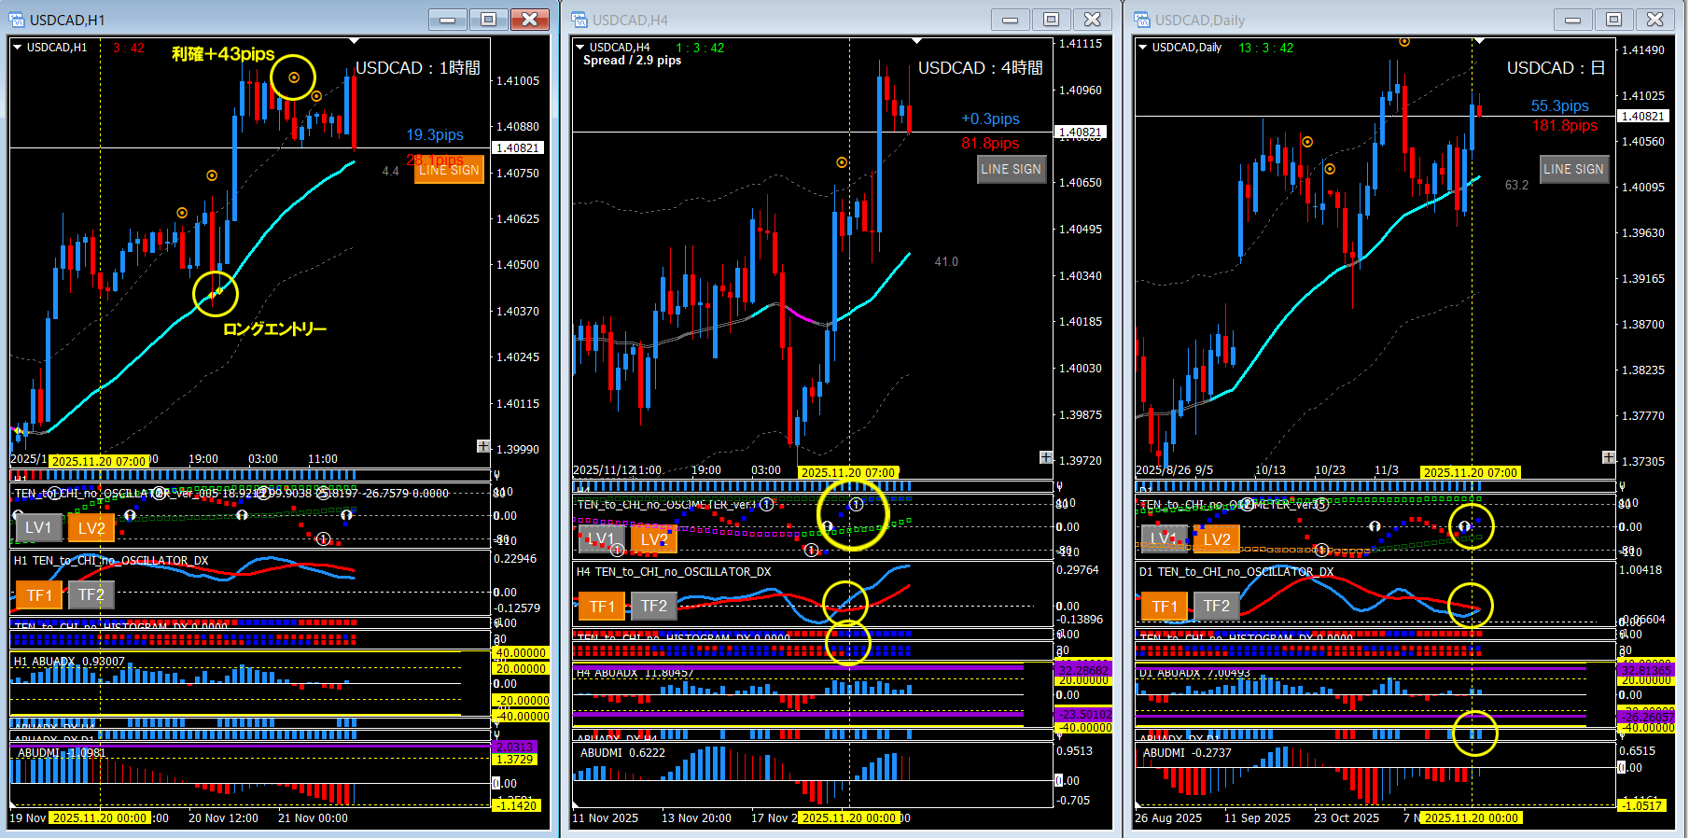Open the USDCAD,H4 chart dropdown triangle

click(x=580, y=48)
